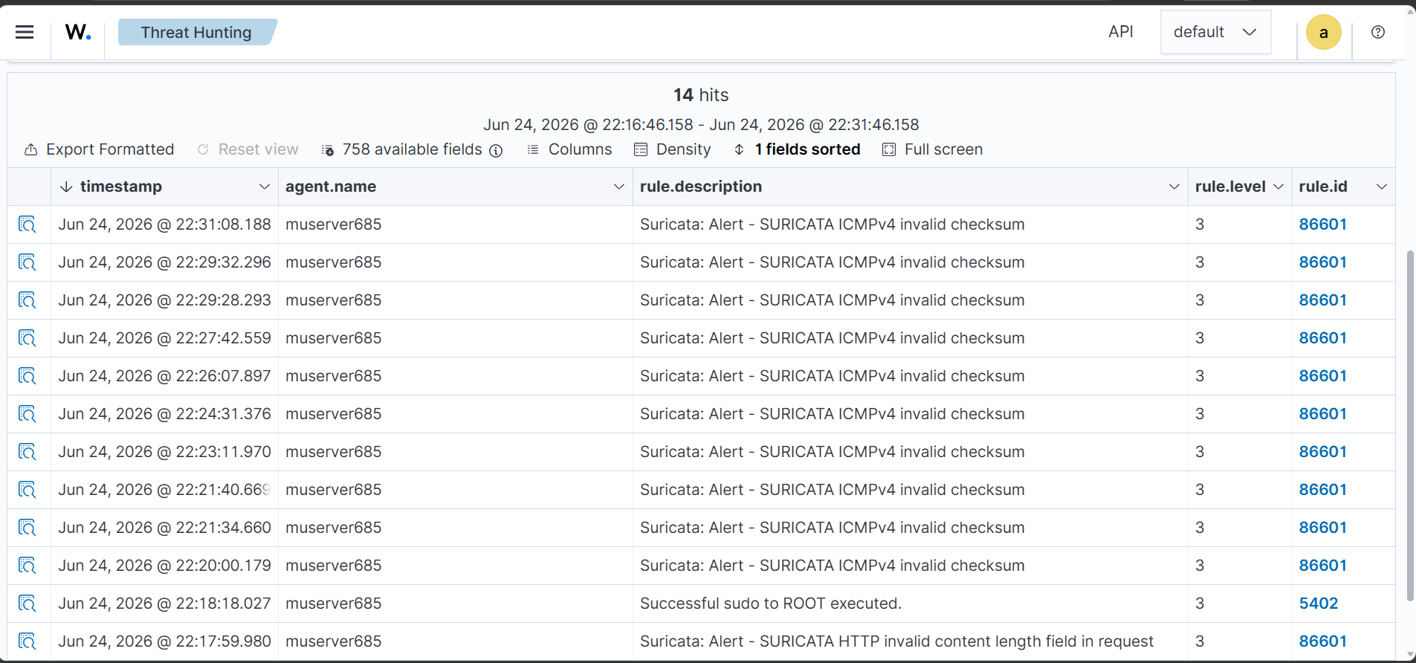Click the Wazuh W. logo
The image size is (1416, 663).
tap(78, 32)
